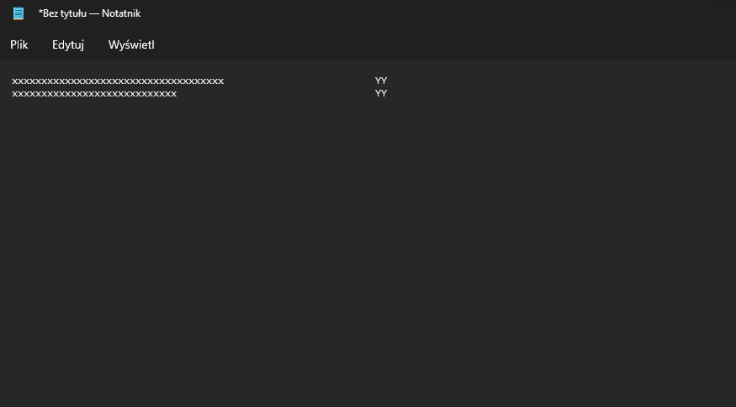The width and height of the screenshot is (736, 407).
Task: Click the Notepad app icon in title bar
Action: click(19, 13)
